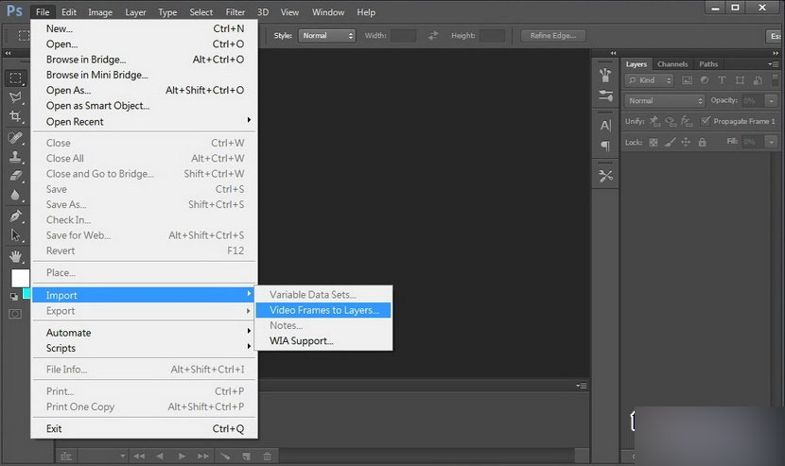Switch to Channels tab
The image size is (785, 466).
coord(672,64)
